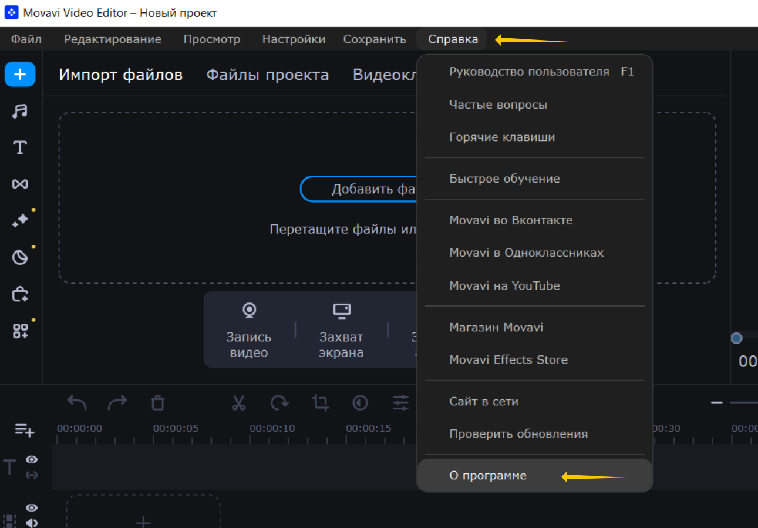This screenshot has height=528, width=758.
Task: Select Частые вопросы menu item
Action: click(x=535, y=105)
